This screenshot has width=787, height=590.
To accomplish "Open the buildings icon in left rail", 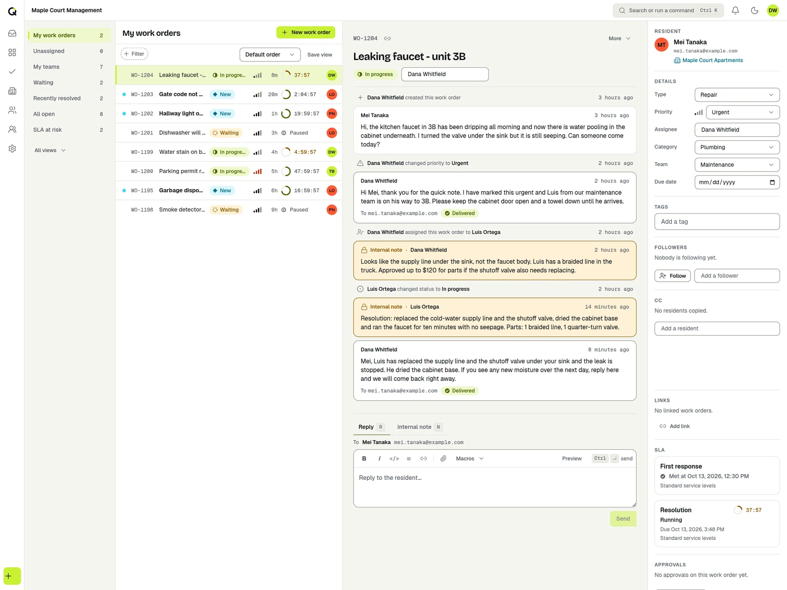I will tap(12, 91).
